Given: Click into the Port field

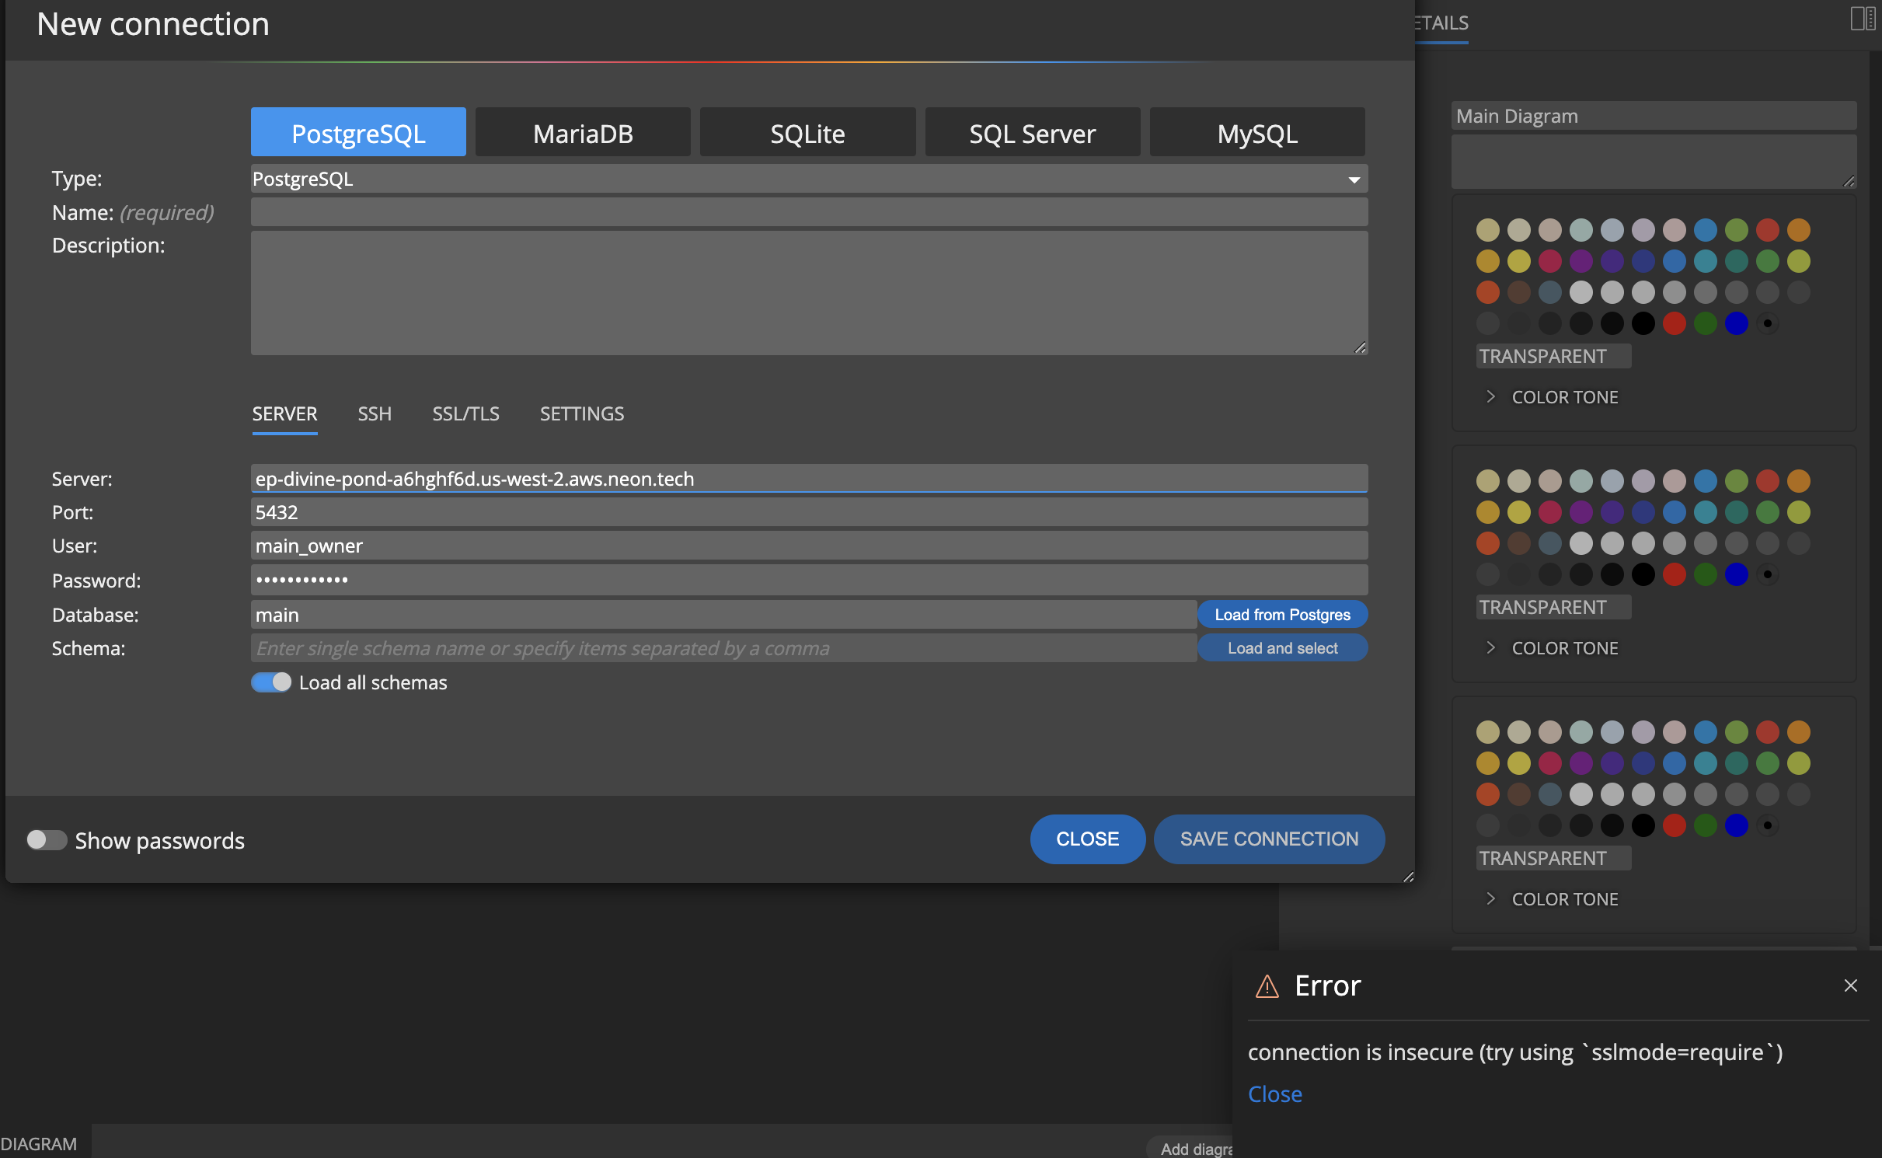Looking at the screenshot, I should coord(809,512).
